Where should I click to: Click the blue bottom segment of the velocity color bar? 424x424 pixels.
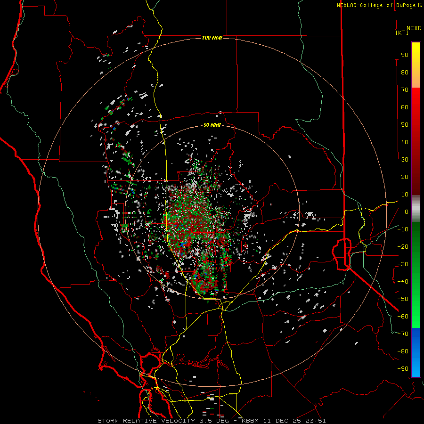(416, 352)
